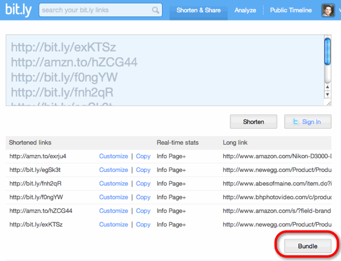
Task: Copy the amzn.to/hZCG44 link
Action: (143, 211)
